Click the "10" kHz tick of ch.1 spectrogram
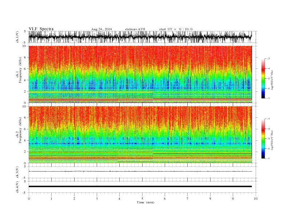Screen dimensions: 288x223 [x=25, y=46]
